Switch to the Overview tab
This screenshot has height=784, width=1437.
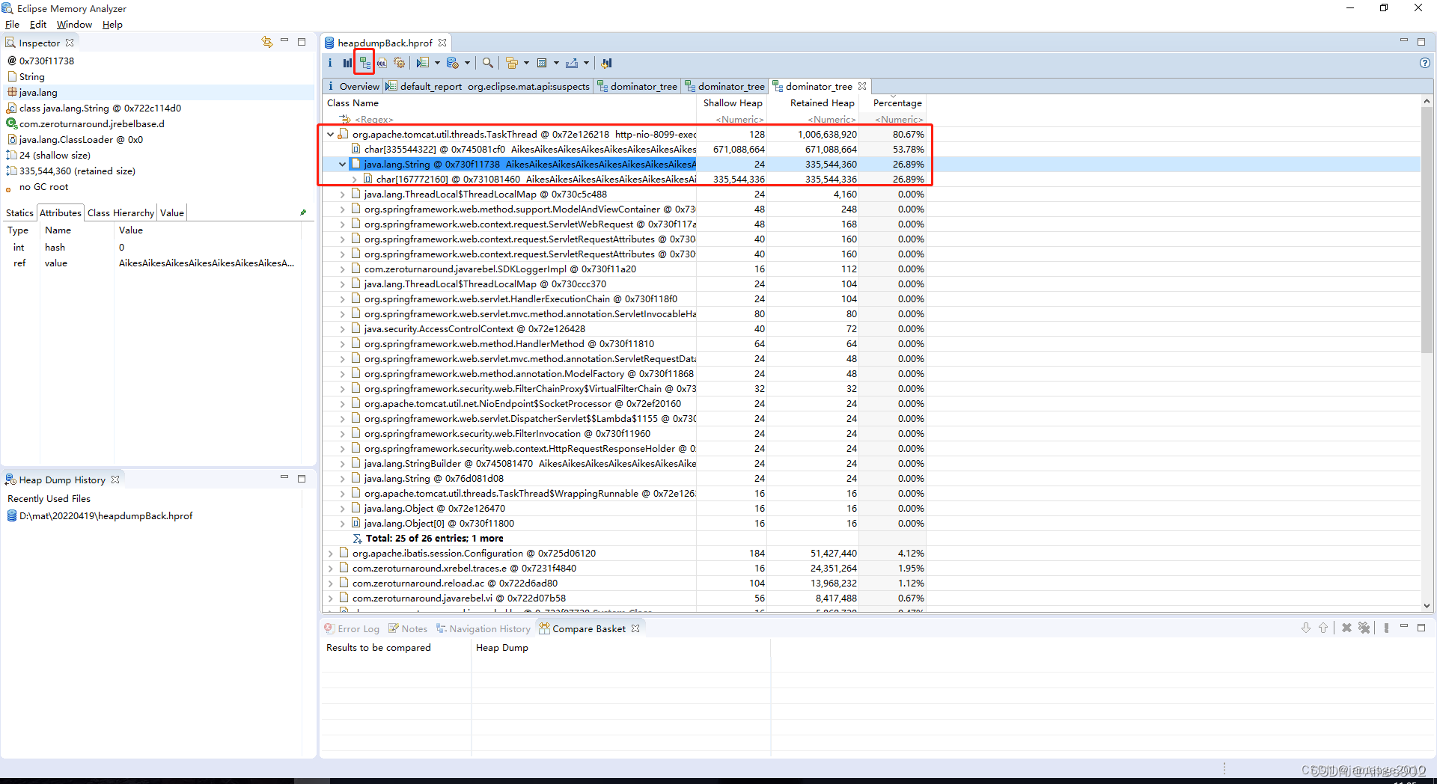tap(353, 87)
